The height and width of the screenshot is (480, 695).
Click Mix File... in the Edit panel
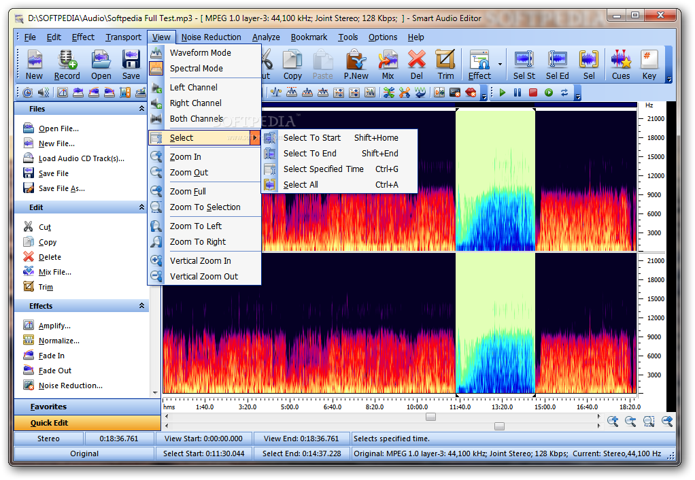click(55, 272)
